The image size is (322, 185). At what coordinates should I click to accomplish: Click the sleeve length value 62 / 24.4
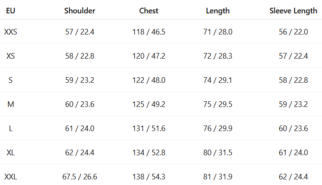(293, 176)
